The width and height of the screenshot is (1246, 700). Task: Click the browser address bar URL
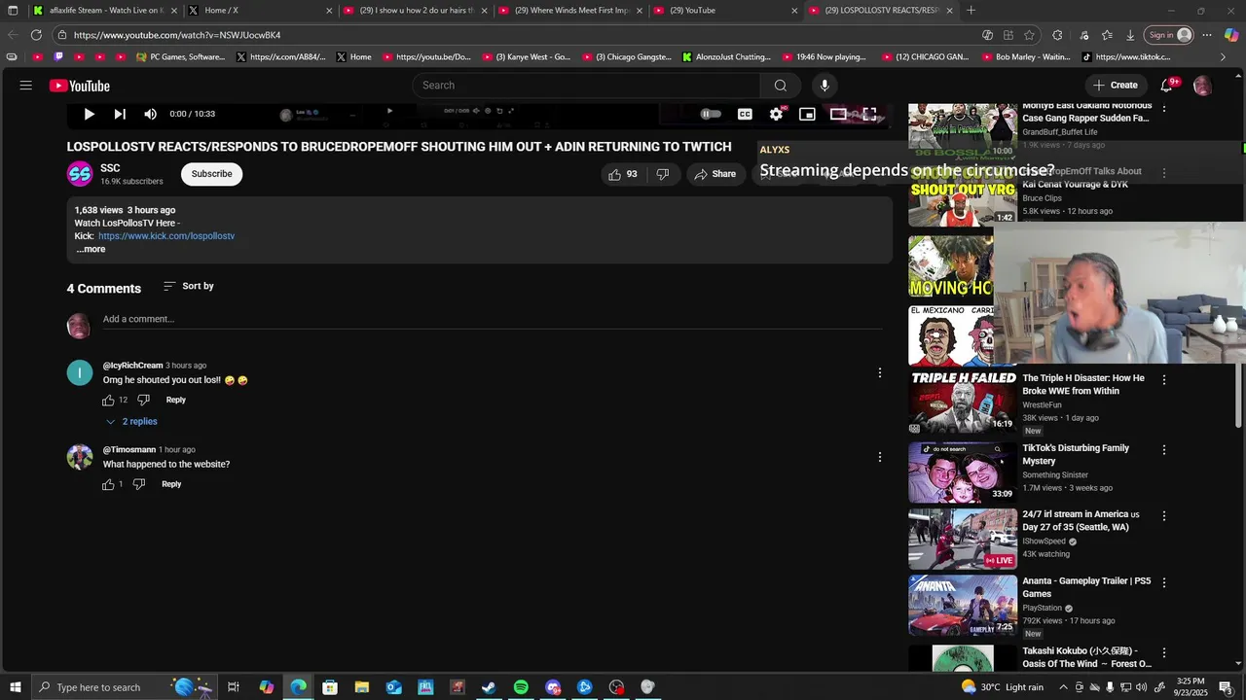(x=177, y=35)
